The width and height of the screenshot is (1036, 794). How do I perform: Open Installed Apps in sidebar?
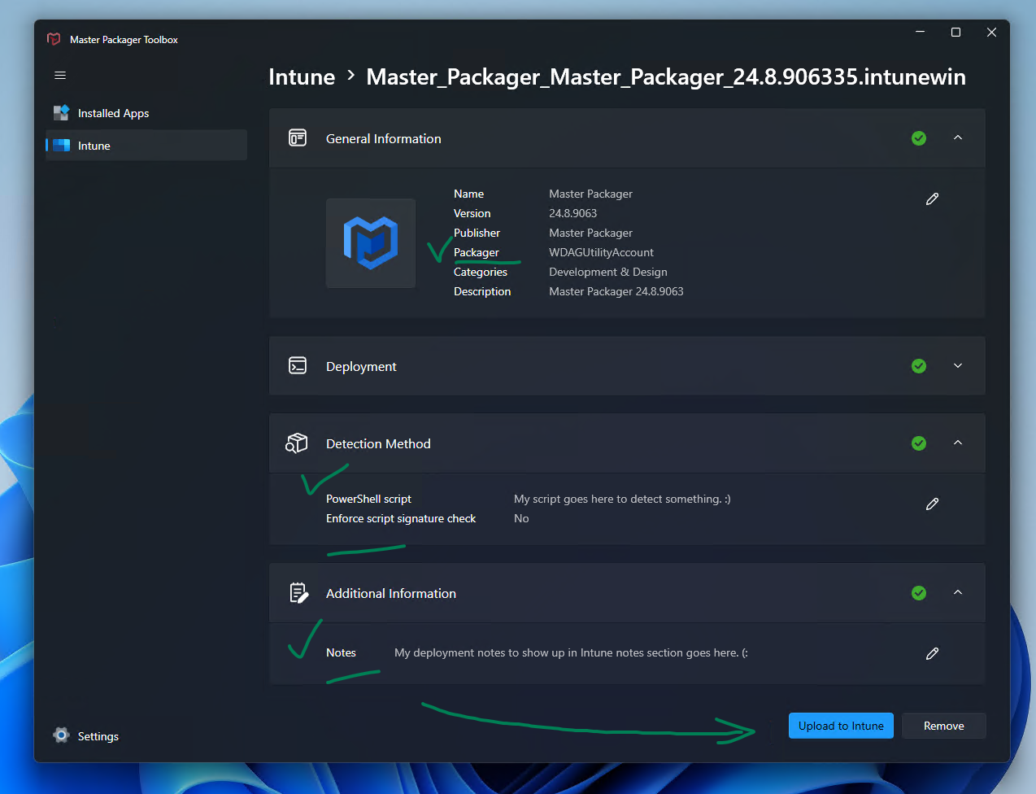point(146,113)
